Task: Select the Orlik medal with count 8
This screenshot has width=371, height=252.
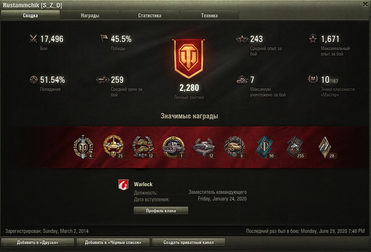Action: pyautogui.click(x=234, y=147)
